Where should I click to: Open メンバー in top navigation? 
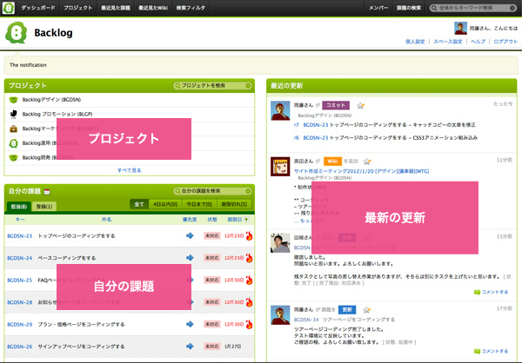click(x=378, y=8)
